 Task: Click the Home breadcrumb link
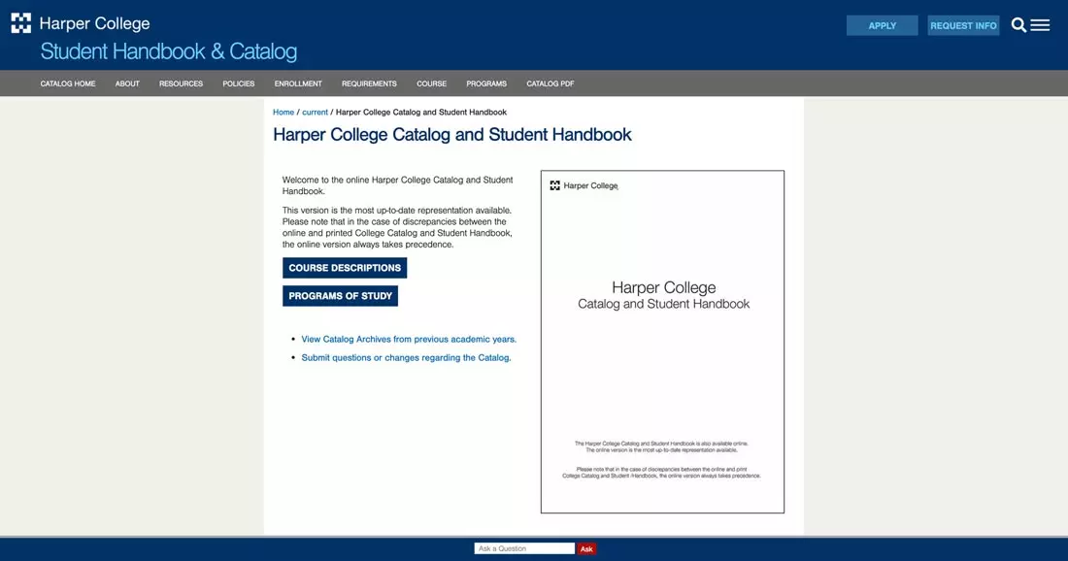283,112
